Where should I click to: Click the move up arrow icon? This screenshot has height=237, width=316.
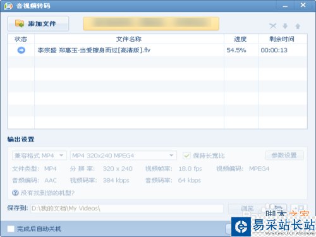(x=298, y=26)
